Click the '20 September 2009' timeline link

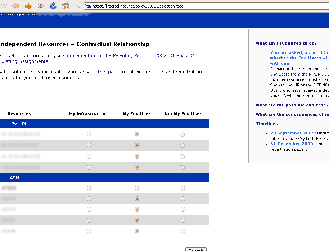click(x=293, y=133)
